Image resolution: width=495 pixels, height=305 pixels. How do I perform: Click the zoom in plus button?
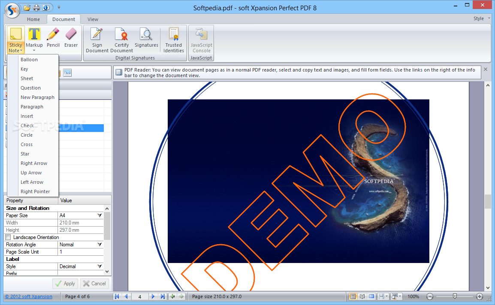coord(480,296)
